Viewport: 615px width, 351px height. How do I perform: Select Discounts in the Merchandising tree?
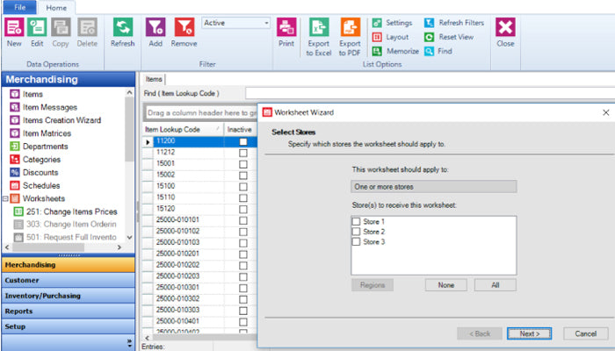point(41,173)
